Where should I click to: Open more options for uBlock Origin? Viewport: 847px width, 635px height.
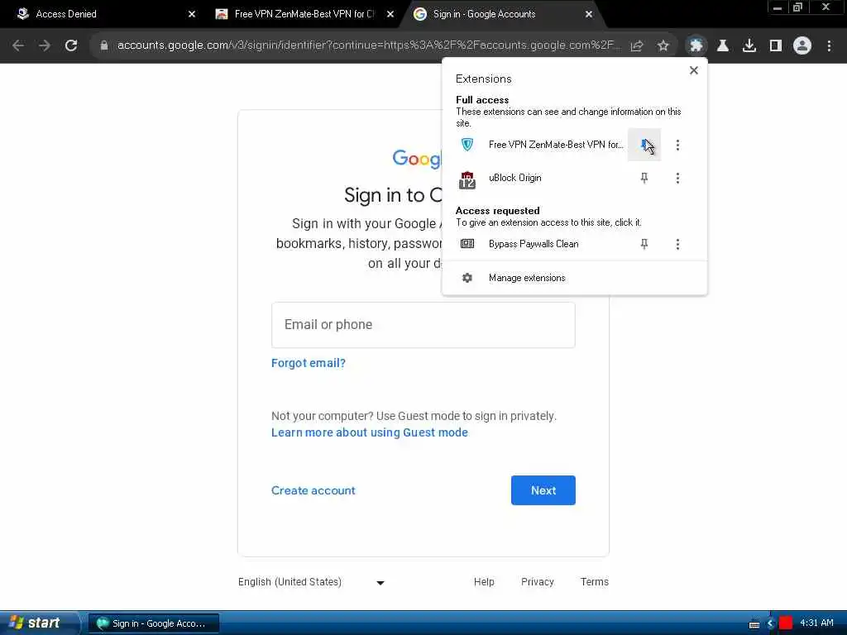pos(677,178)
